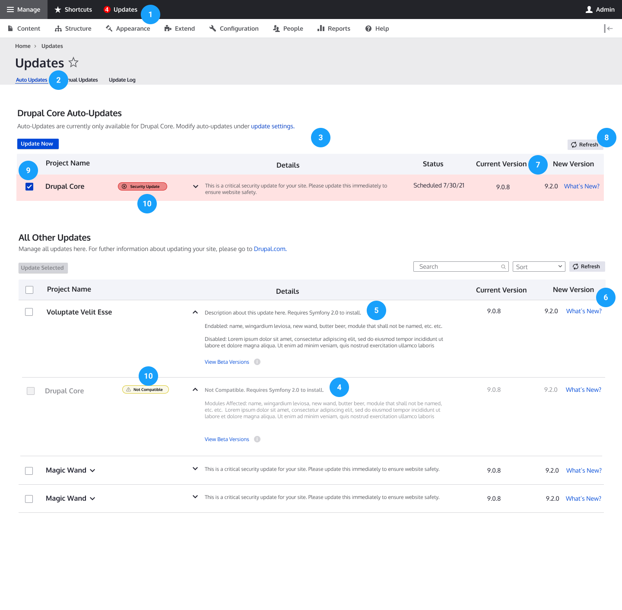Refresh the All Other Updates list
The image size is (622, 610).
pos(587,267)
